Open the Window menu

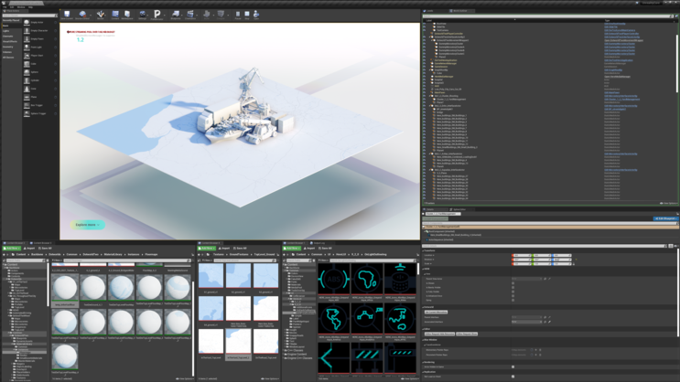click(20, 6)
